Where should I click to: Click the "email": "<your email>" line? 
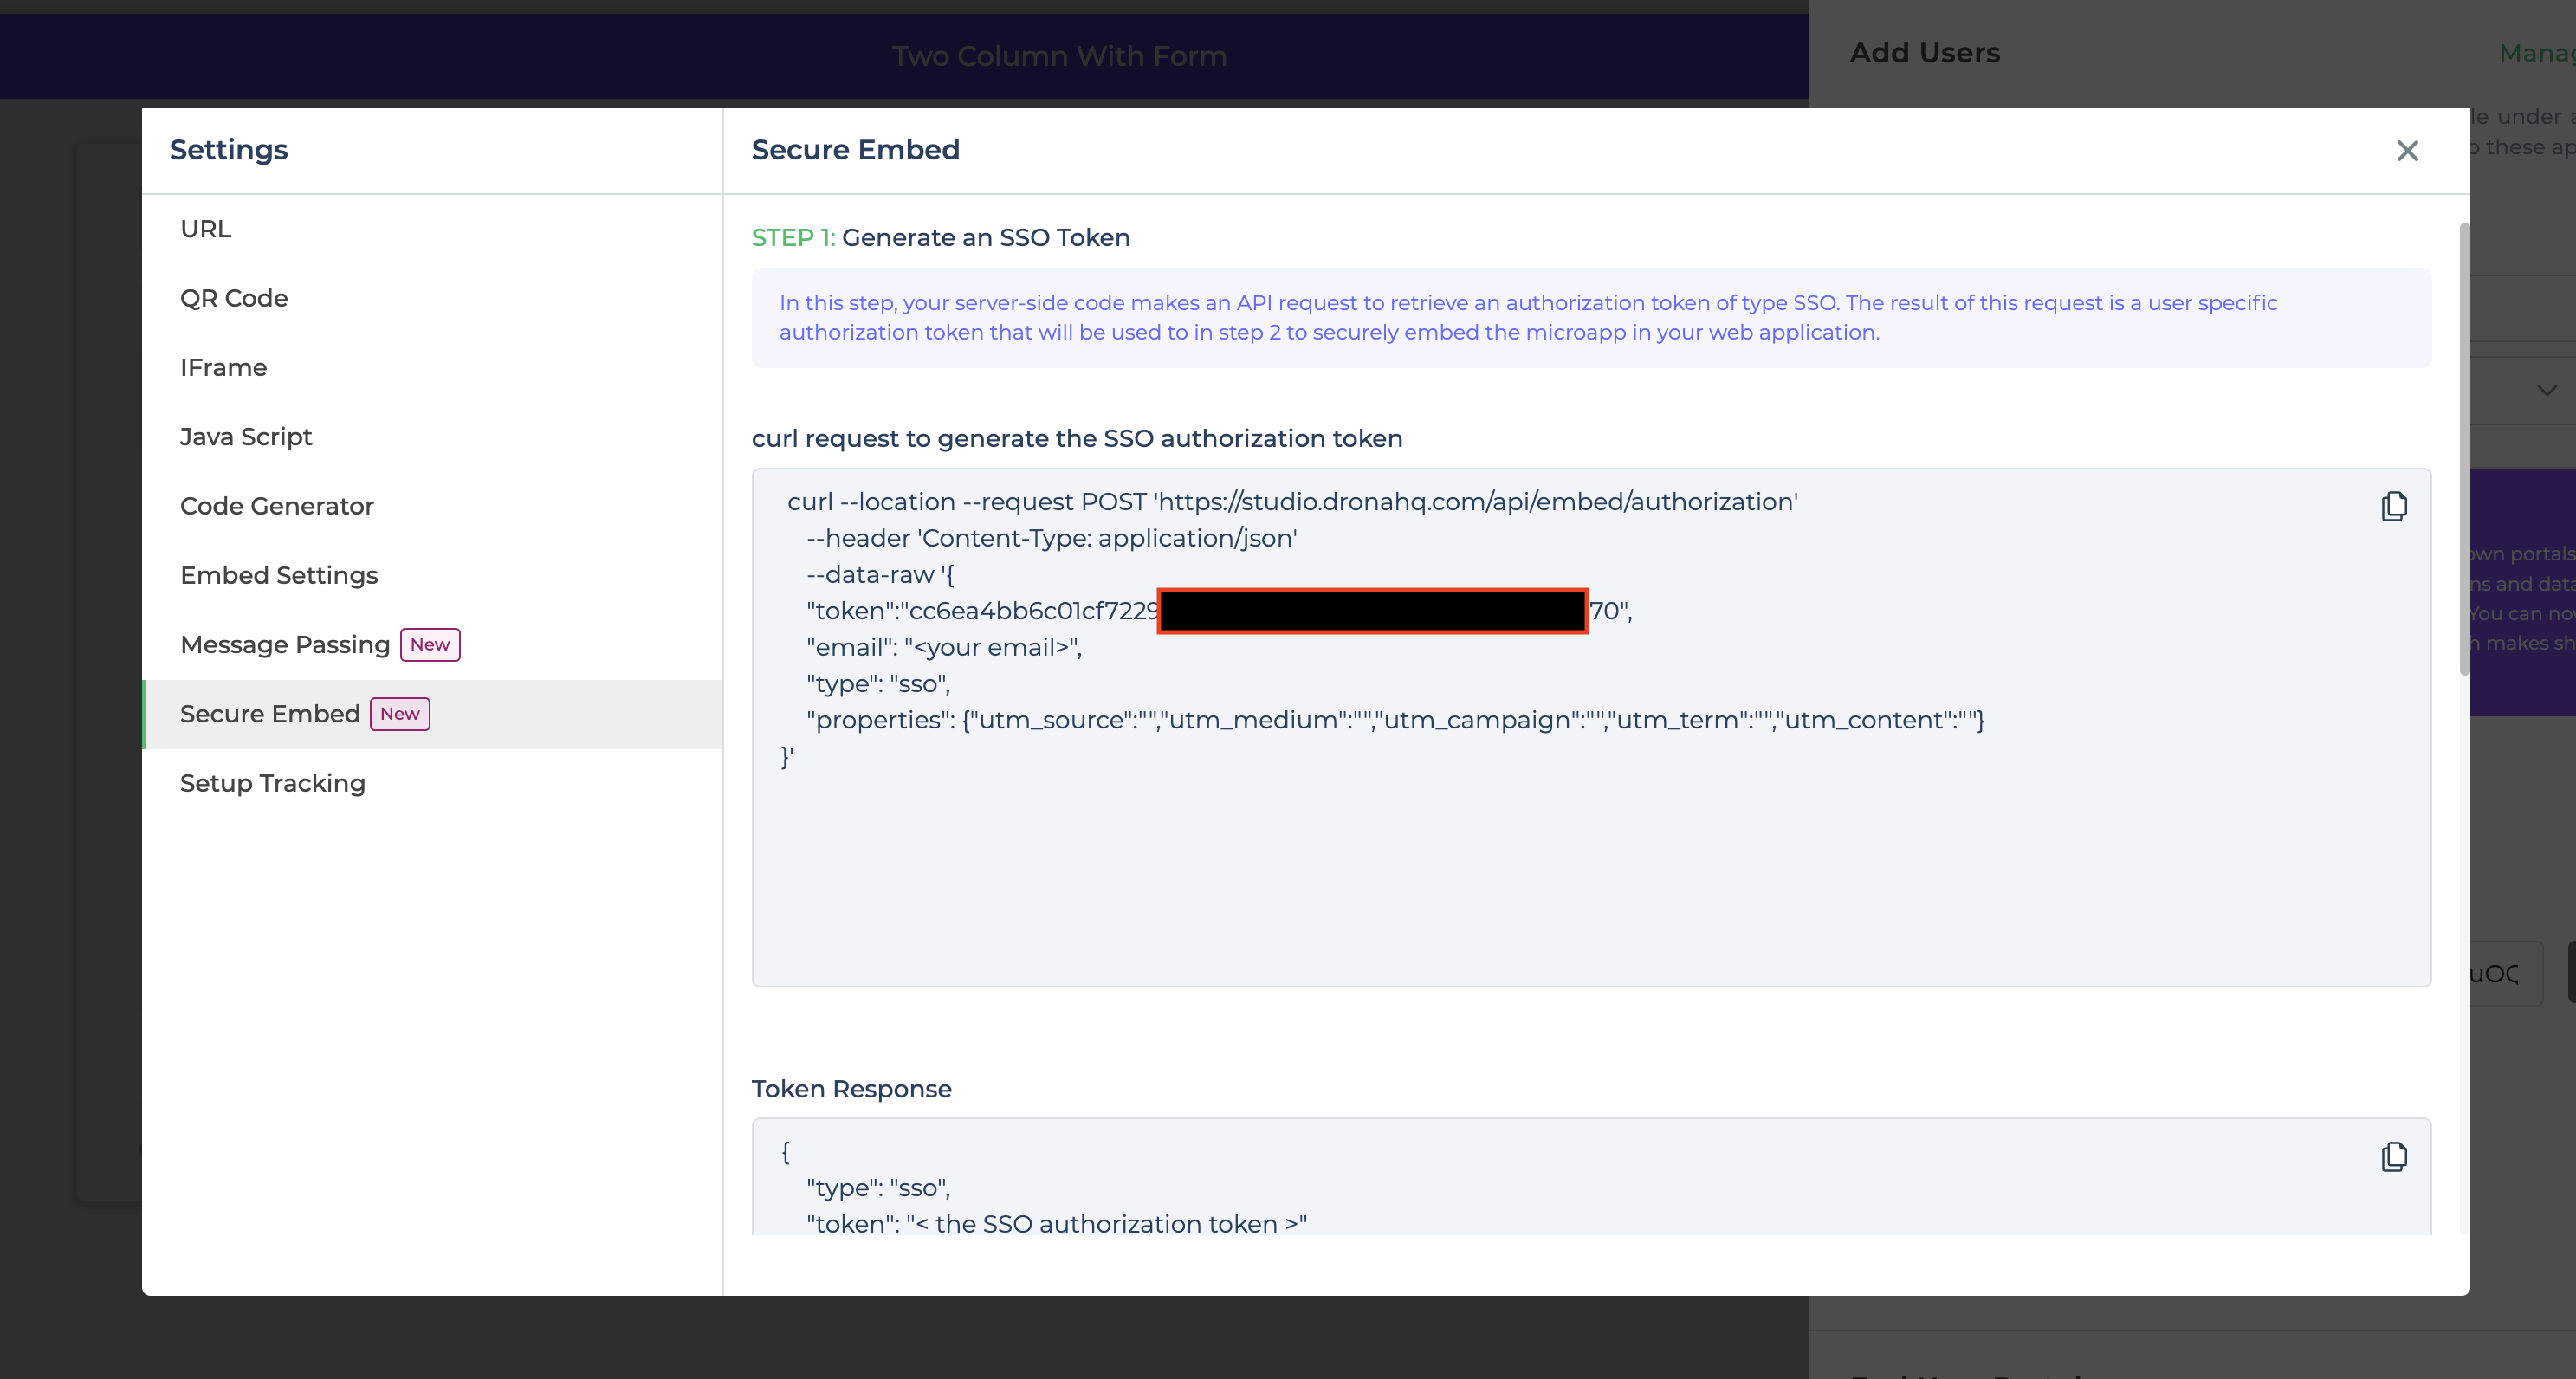(944, 647)
